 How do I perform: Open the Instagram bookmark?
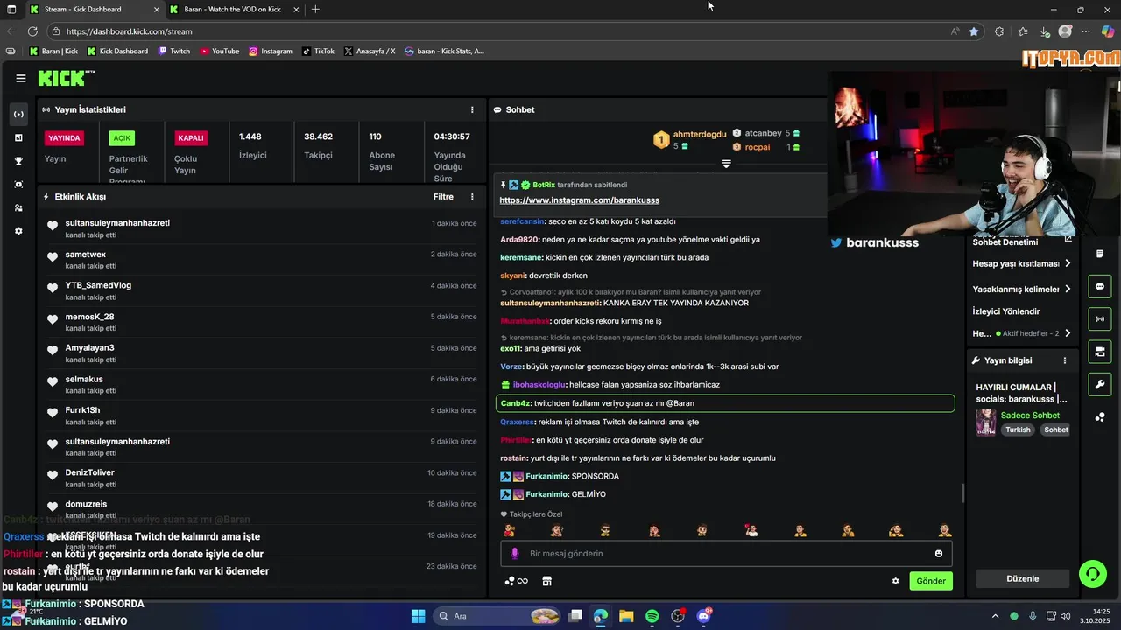[x=271, y=52]
